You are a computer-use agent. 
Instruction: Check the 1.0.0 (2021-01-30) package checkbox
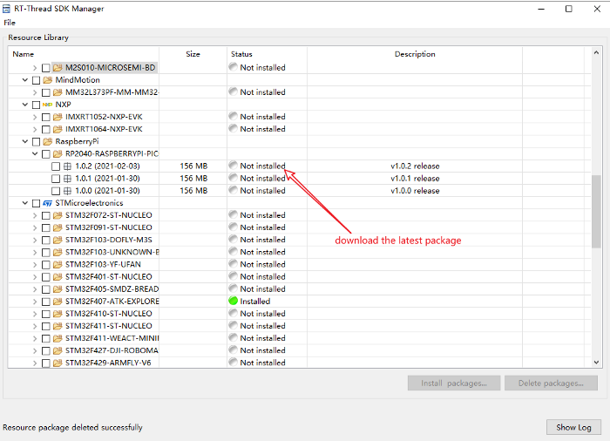[x=56, y=191]
